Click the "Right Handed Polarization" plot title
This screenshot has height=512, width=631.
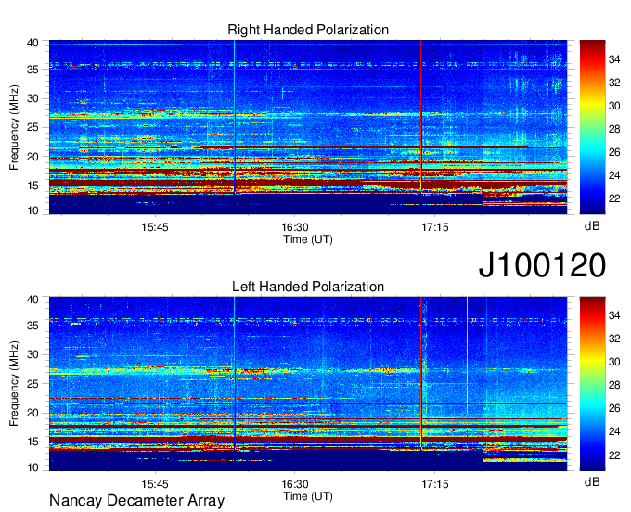[308, 30]
